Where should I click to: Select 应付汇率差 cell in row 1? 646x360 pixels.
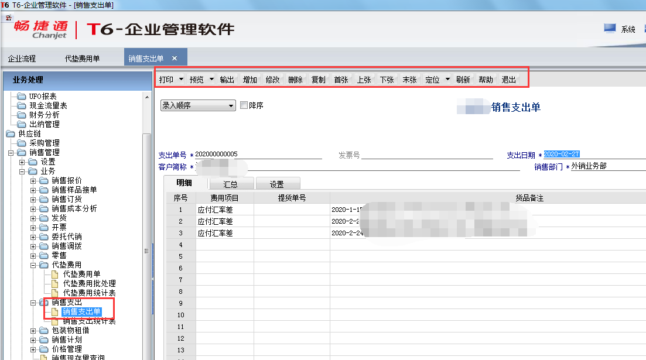(x=224, y=210)
